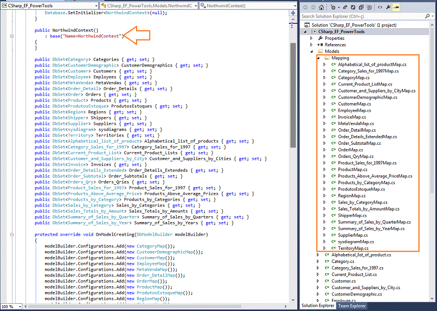Select Category_Sales_for_1997.cs file

pyautogui.click(x=357, y=268)
